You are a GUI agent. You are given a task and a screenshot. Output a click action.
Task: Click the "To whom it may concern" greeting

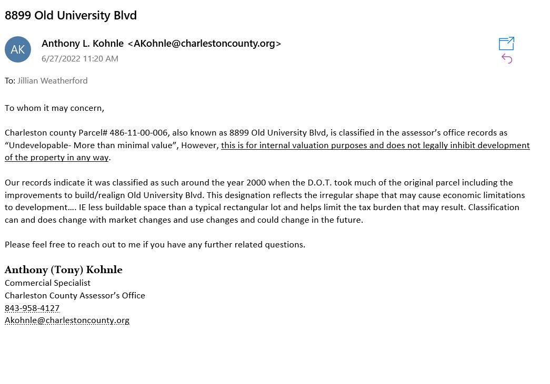pyautogui.click(x=54, y=108)
